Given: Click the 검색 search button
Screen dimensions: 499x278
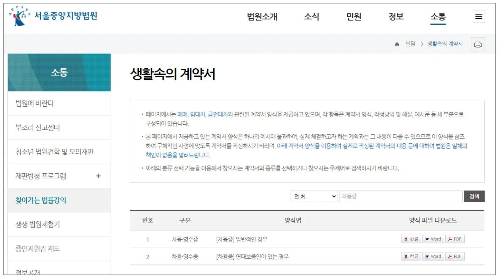Looking at the screenshot, I should [474, 196].
